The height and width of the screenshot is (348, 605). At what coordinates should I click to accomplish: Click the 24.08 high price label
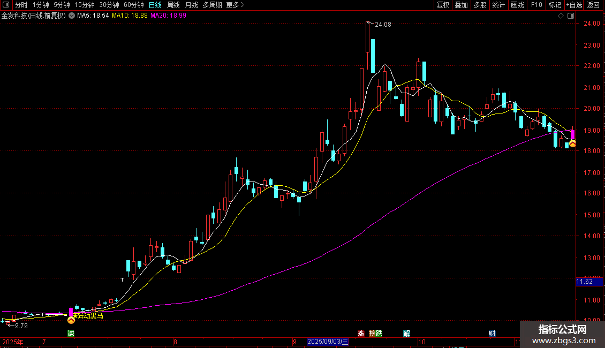383,24
